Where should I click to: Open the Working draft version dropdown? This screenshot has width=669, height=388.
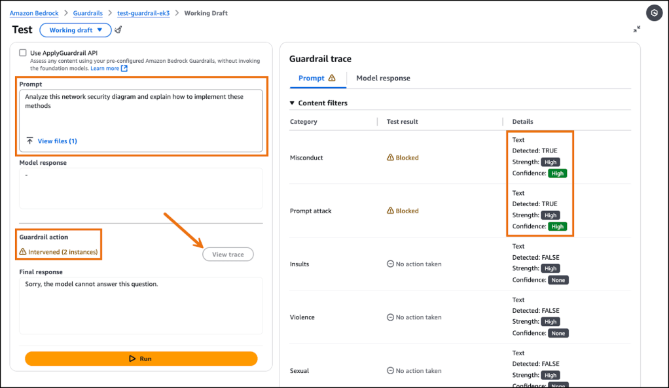click(76, 29)
